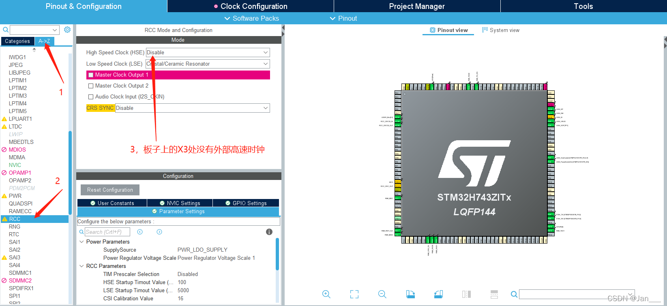Select the A->Z sorting tab
Image resolution: width=667 pixels, height=306 pixels.
coord(44,41)
